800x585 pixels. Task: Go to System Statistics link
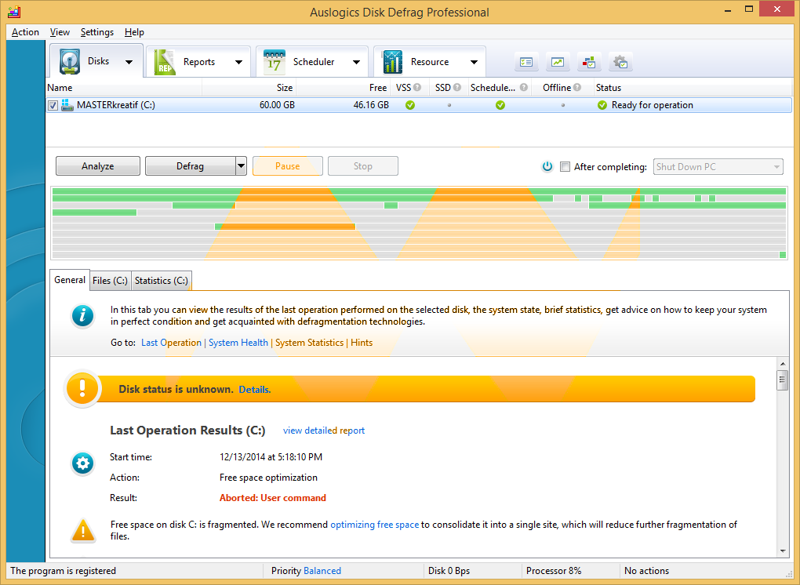point(309,343)
